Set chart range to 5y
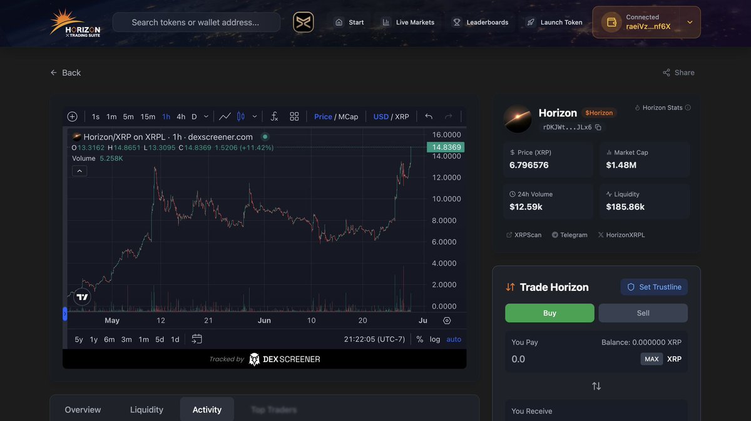751x421 pixels. click(x=79, y=339)
